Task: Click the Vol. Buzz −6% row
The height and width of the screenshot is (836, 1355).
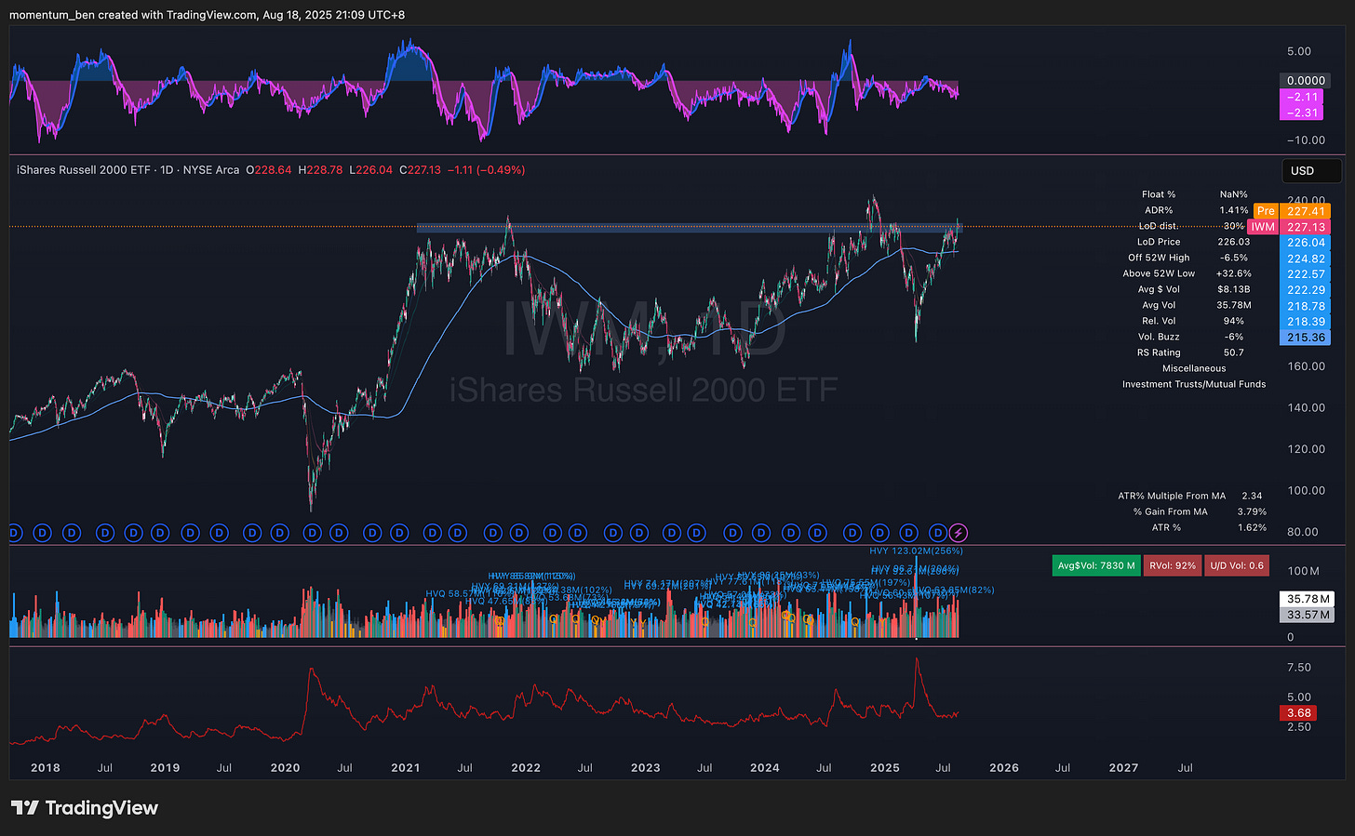Action: [1193, 337]
